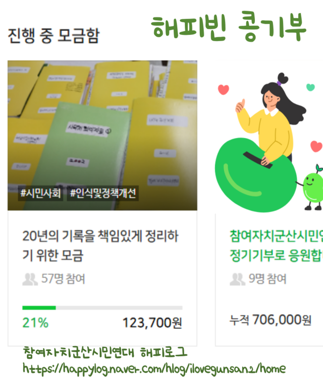323x382 pixels.
Task: Select the #시민사회 hashtag tag
Action: click(x=40, y=193)
